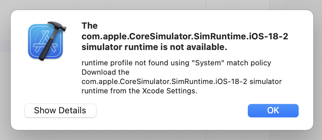The image size is (322, 140).
Task: Click the blueprint A symbol on icon
Action: click(x=45, y=42)
